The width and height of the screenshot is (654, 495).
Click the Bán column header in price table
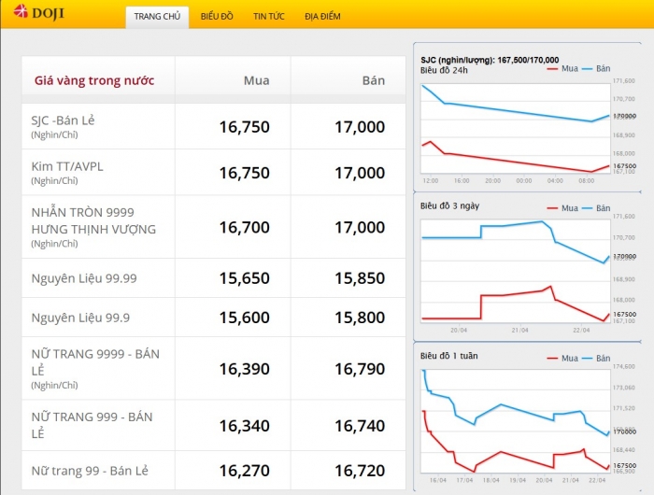[x=373, y=80]
